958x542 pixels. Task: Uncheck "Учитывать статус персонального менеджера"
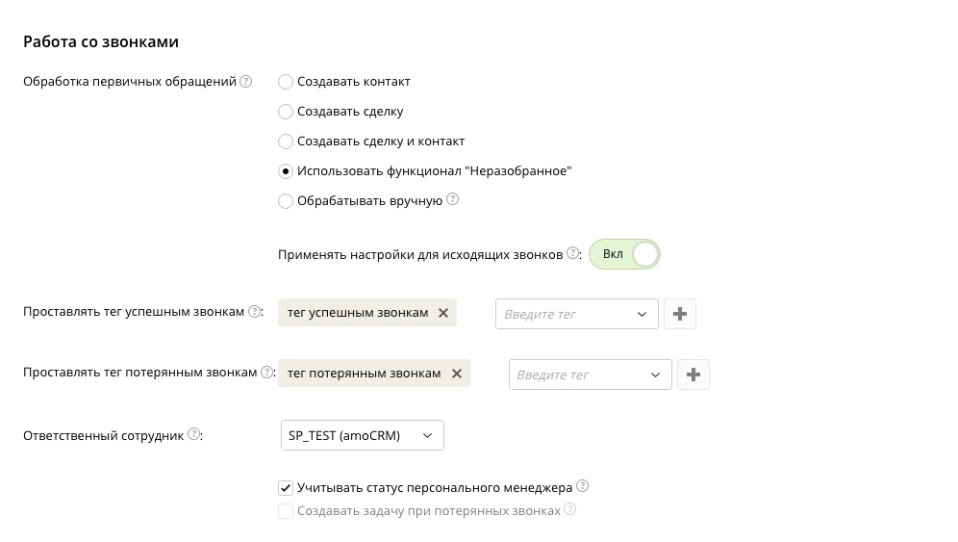click(286, 488)
